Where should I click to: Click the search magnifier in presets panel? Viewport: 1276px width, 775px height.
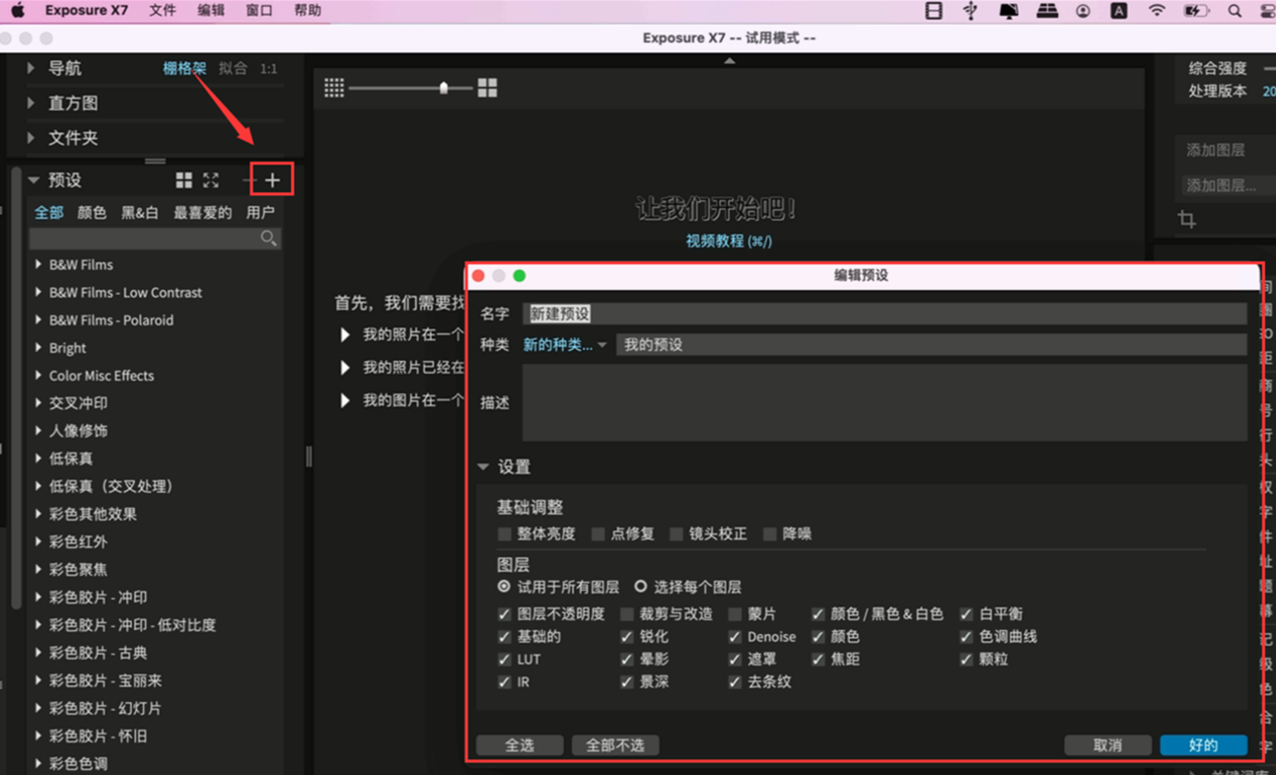(268, 239)
